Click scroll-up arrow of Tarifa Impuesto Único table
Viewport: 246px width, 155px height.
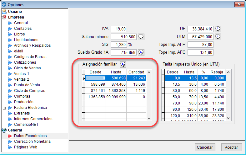coord(228,72)
